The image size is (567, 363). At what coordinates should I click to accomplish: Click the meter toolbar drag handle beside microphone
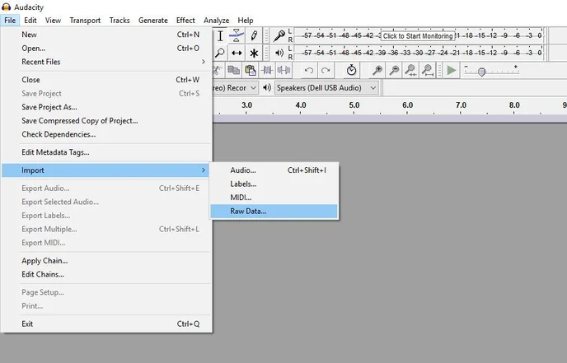click(266, 35)
